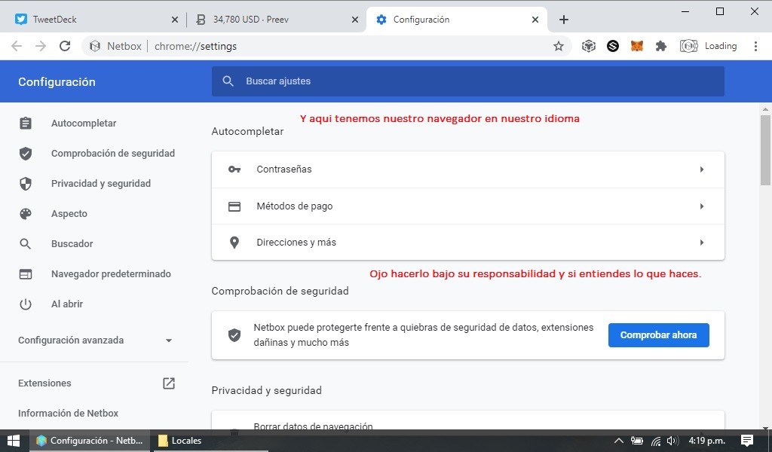Open Buscador settings section
This screenshot has height=452, width=772.
72,244
